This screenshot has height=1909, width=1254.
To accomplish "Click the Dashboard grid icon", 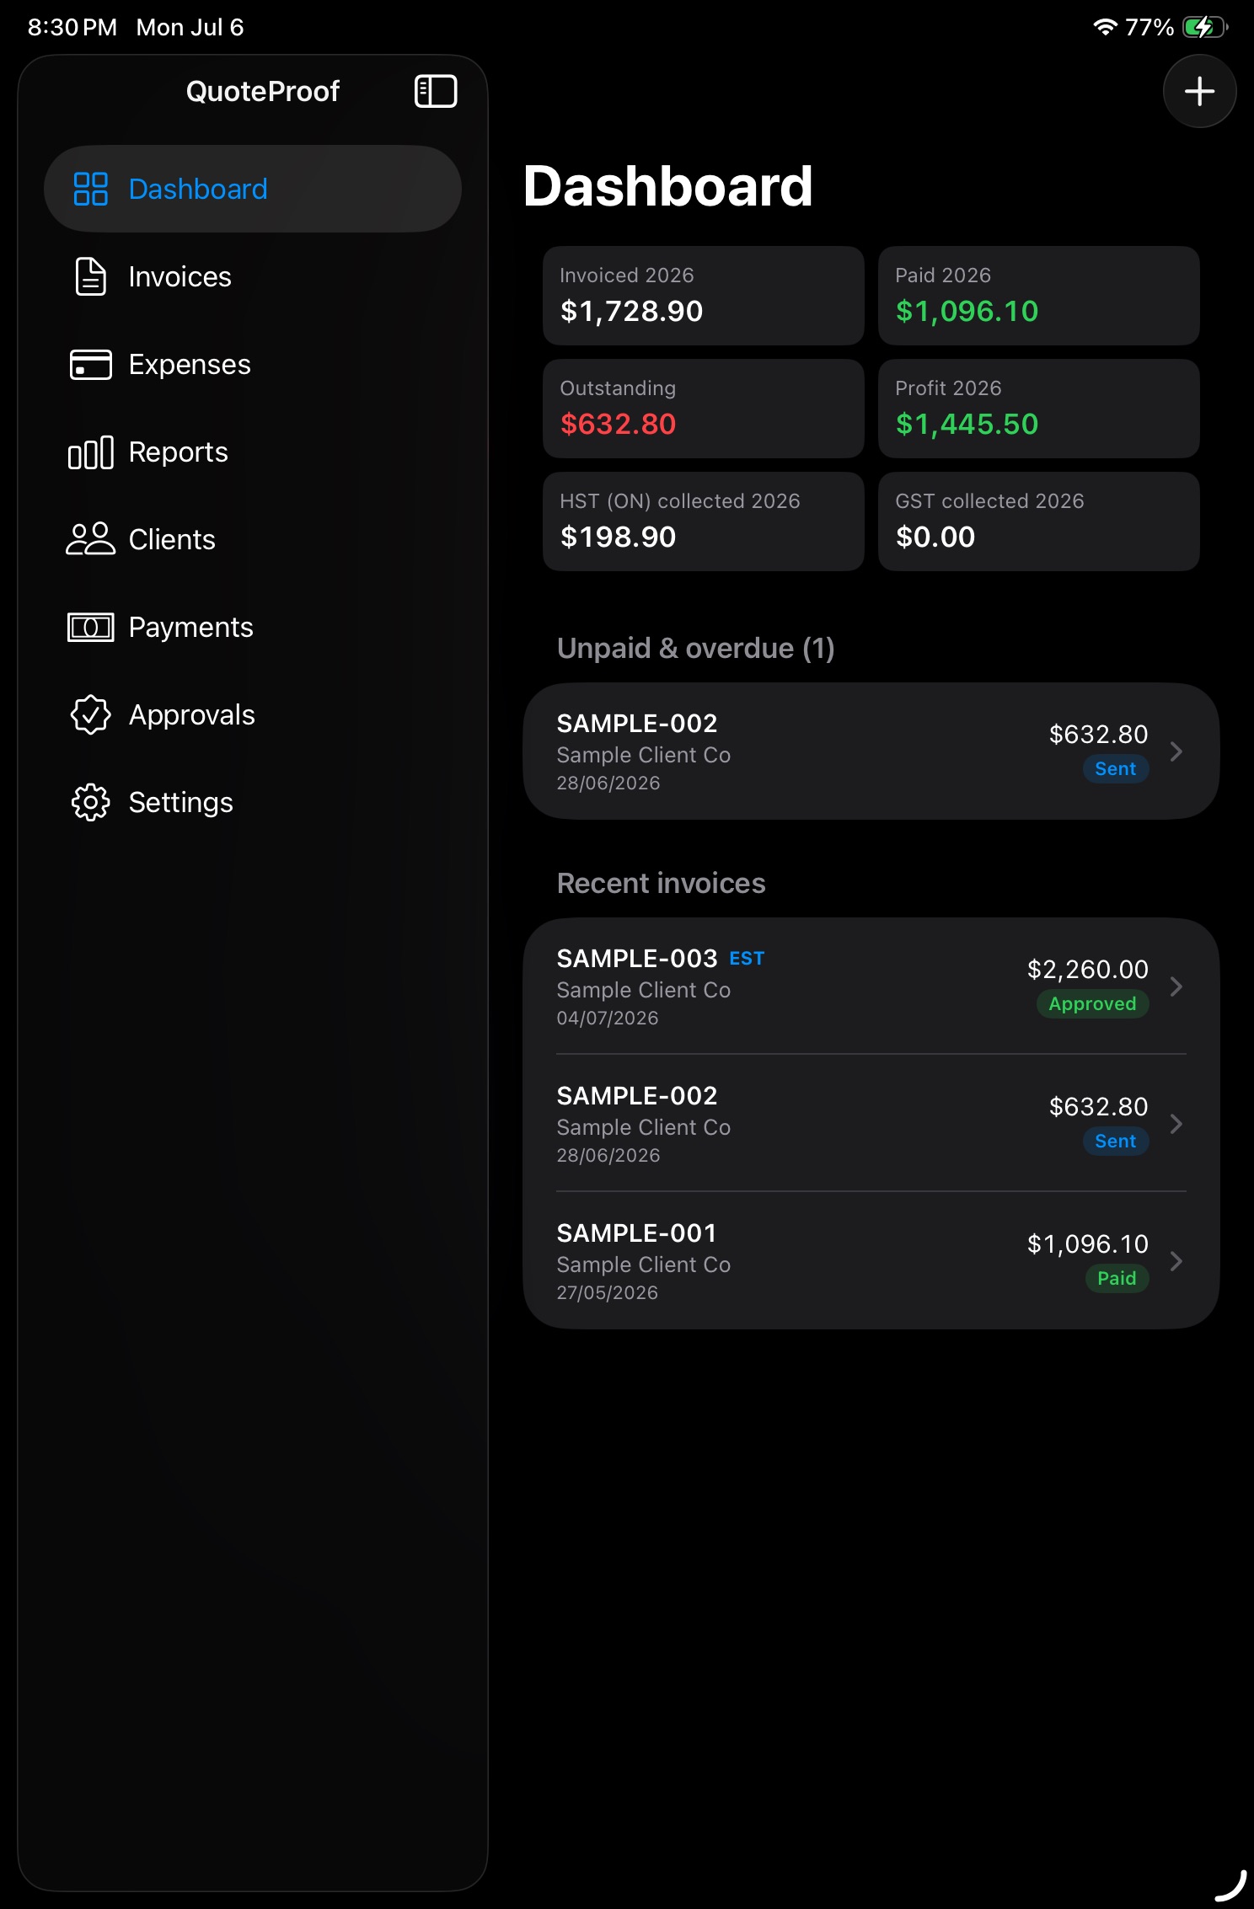I will coord(90,189).
